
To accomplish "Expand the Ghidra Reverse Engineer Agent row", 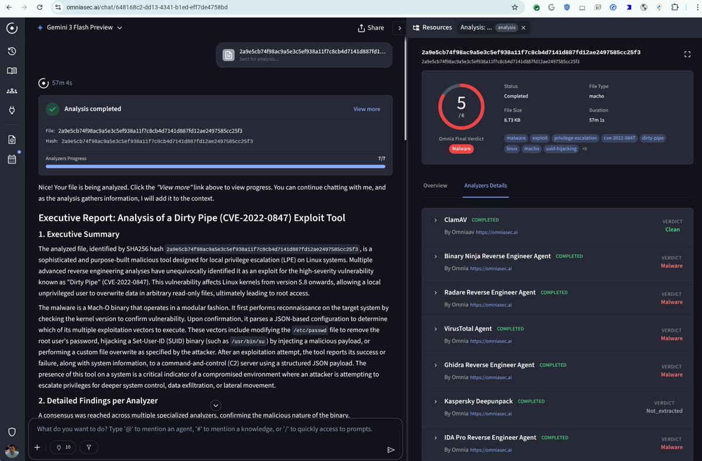I will coord(435,365).
